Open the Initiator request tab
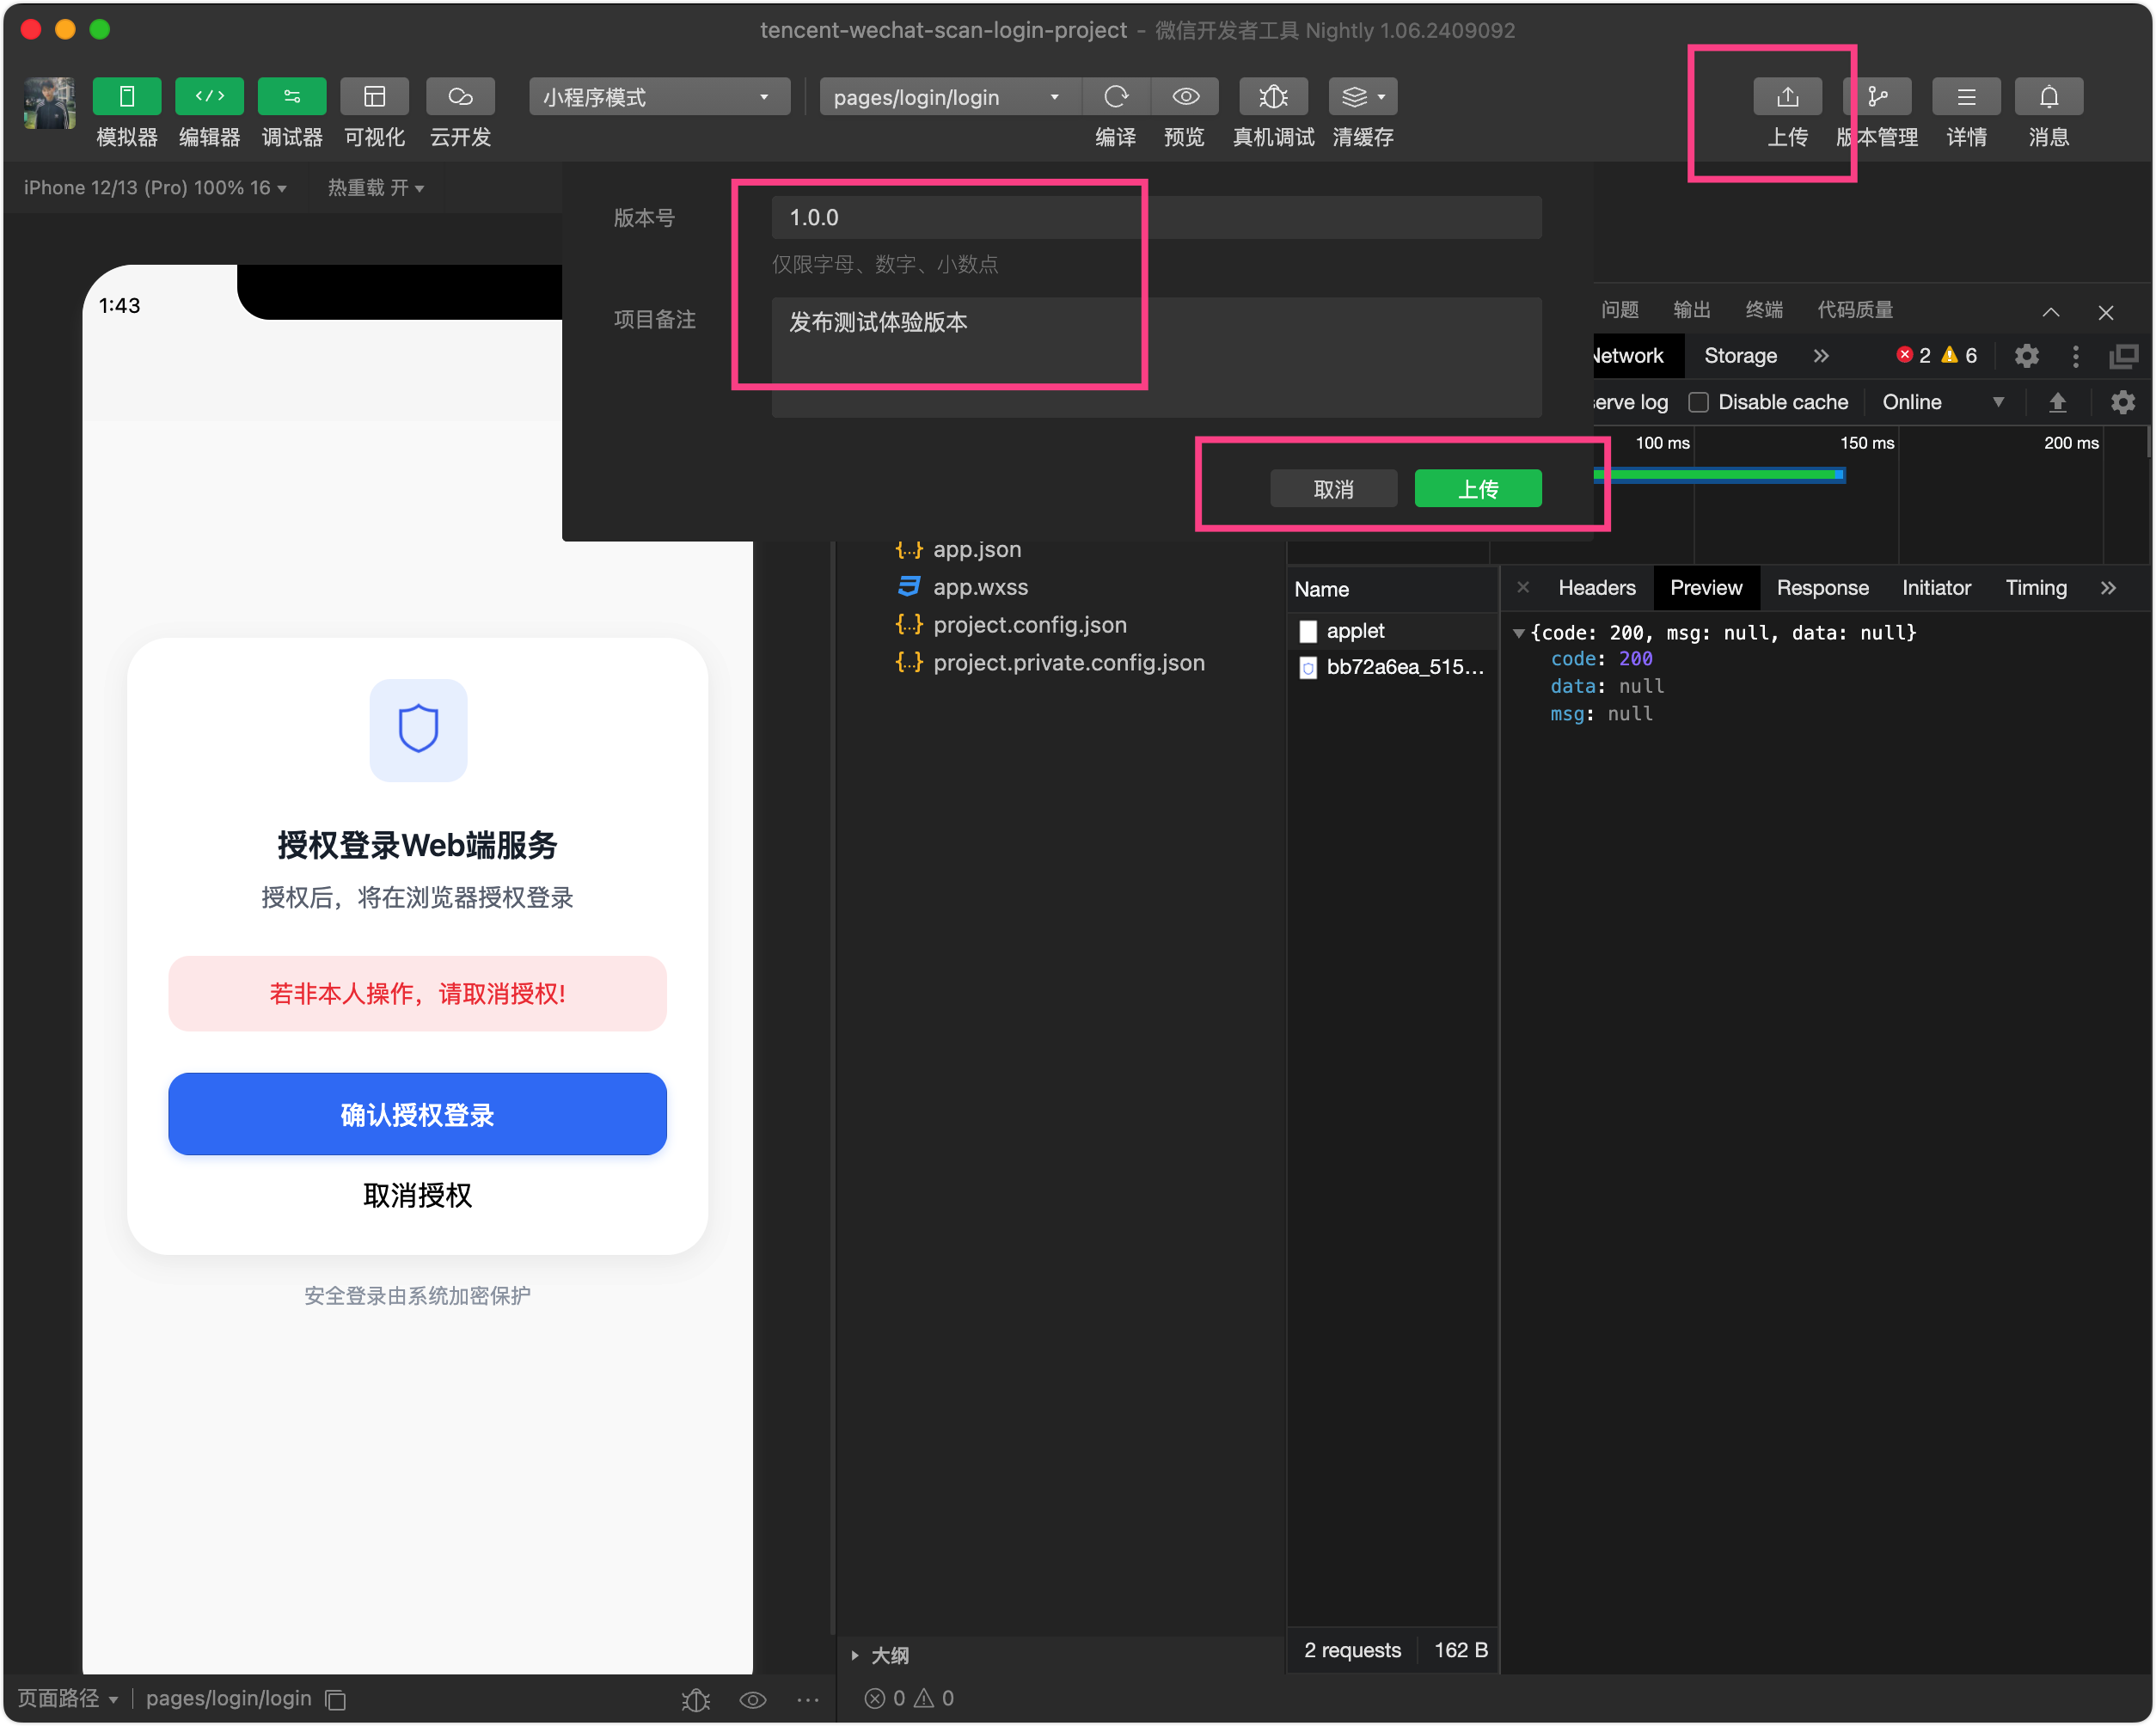2156x1726 pixels. pyautogui.click(x=1936, y=588)
